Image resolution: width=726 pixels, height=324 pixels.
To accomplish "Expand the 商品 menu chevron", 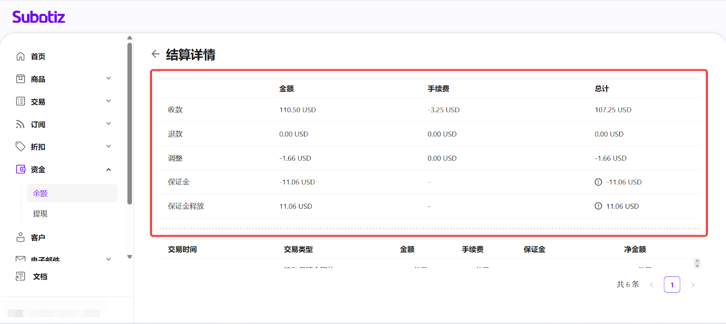I will tap(108, 79).
